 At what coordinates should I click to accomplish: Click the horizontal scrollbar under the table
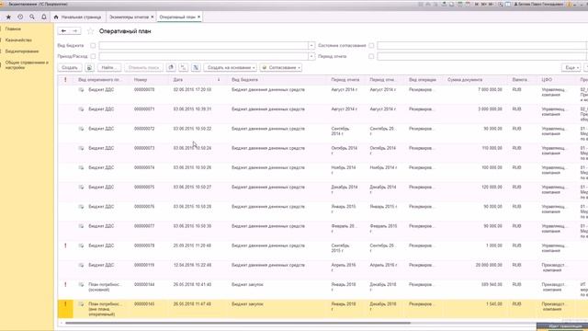pyautogui.click(x=238, y=323)
